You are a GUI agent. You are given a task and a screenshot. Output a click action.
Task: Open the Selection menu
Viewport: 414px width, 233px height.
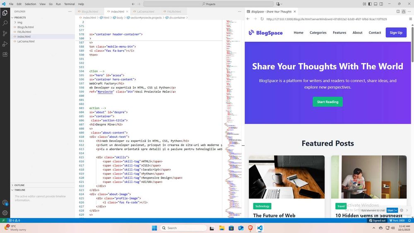coord(30,4)
